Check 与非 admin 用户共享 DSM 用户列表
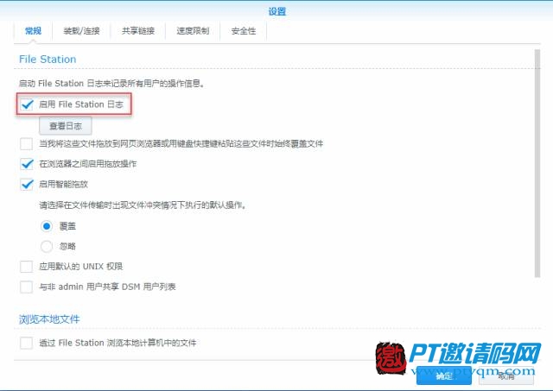Viewport: 553px width, 391px height. 27,287
